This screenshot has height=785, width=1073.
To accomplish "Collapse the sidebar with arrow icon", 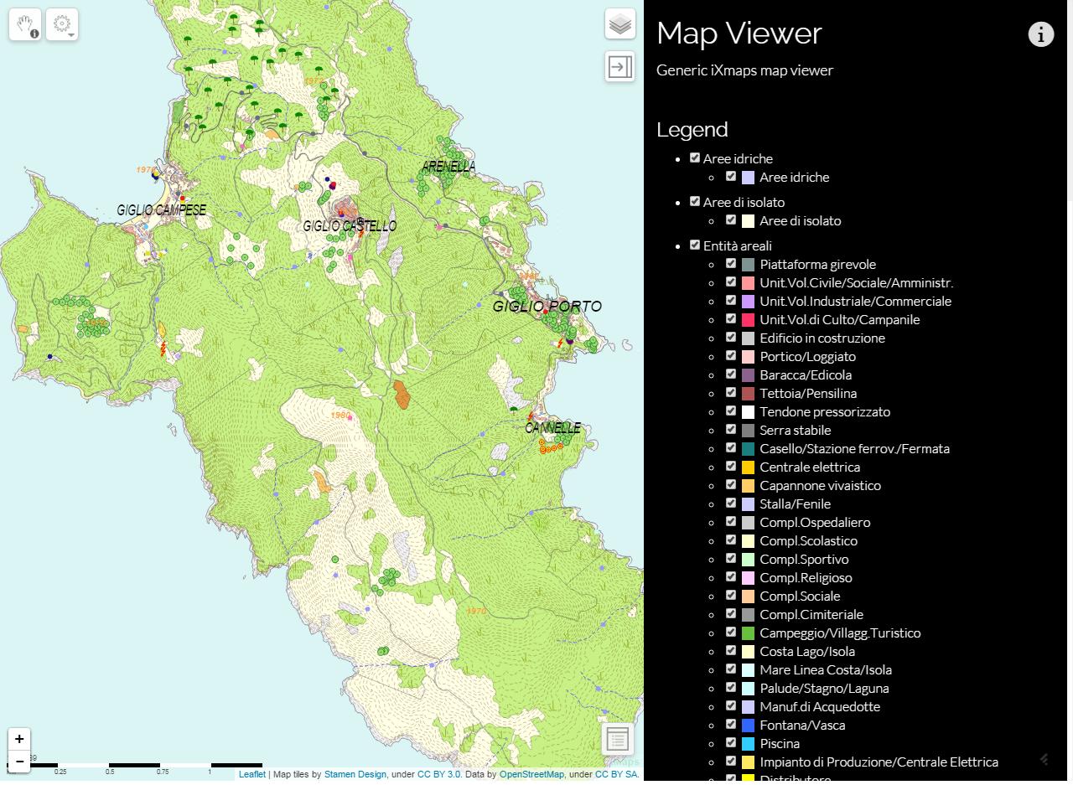I will [620, 66].
